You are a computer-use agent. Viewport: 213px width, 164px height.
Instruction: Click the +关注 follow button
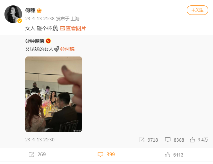coord(197,10)
